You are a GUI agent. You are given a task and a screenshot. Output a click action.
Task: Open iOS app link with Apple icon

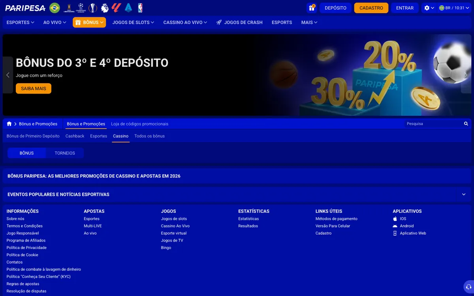399,219
